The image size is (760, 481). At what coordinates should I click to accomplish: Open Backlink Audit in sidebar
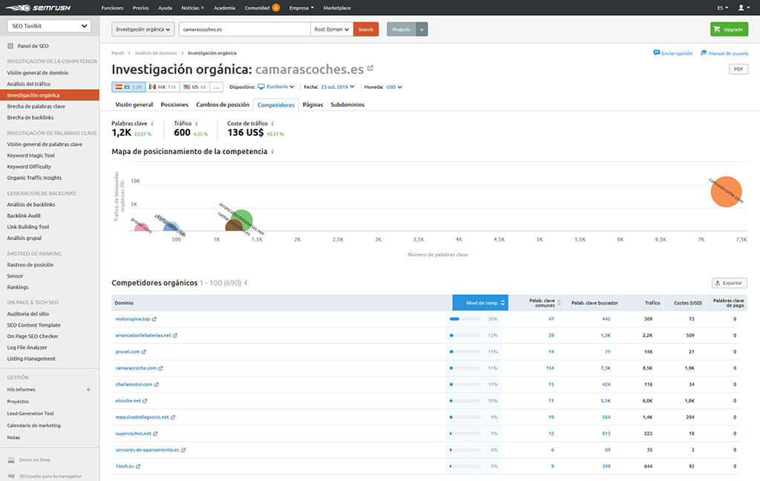24,216
